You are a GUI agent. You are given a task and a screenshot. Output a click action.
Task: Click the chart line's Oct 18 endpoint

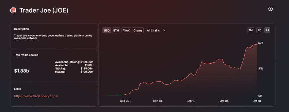[x=257, y=44]
